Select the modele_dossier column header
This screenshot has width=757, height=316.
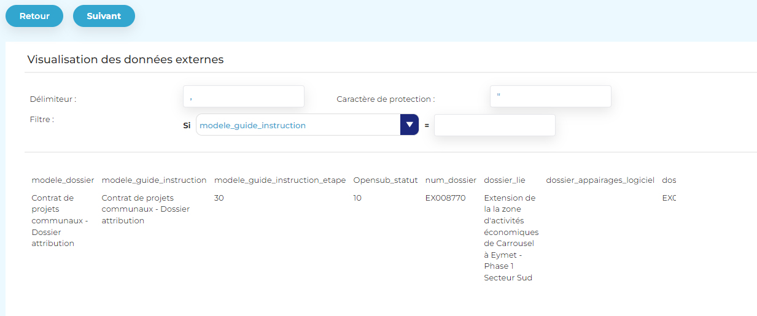coord(63,180)
